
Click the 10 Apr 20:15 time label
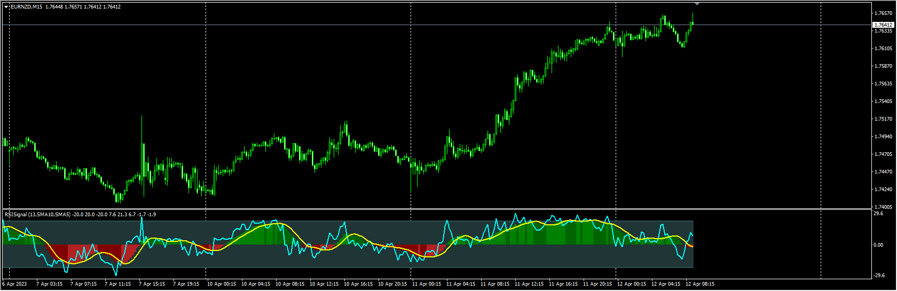coord(392,284)
